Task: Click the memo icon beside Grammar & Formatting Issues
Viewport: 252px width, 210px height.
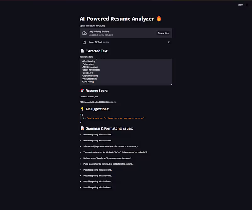Action: 82,128
